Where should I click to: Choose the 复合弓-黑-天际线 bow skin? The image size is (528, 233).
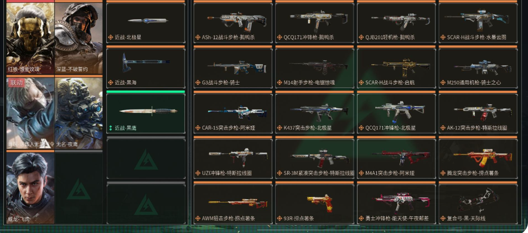tap(478, 204)
